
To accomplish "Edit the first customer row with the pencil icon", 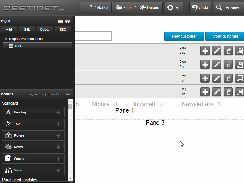I will tap(217, 51).
